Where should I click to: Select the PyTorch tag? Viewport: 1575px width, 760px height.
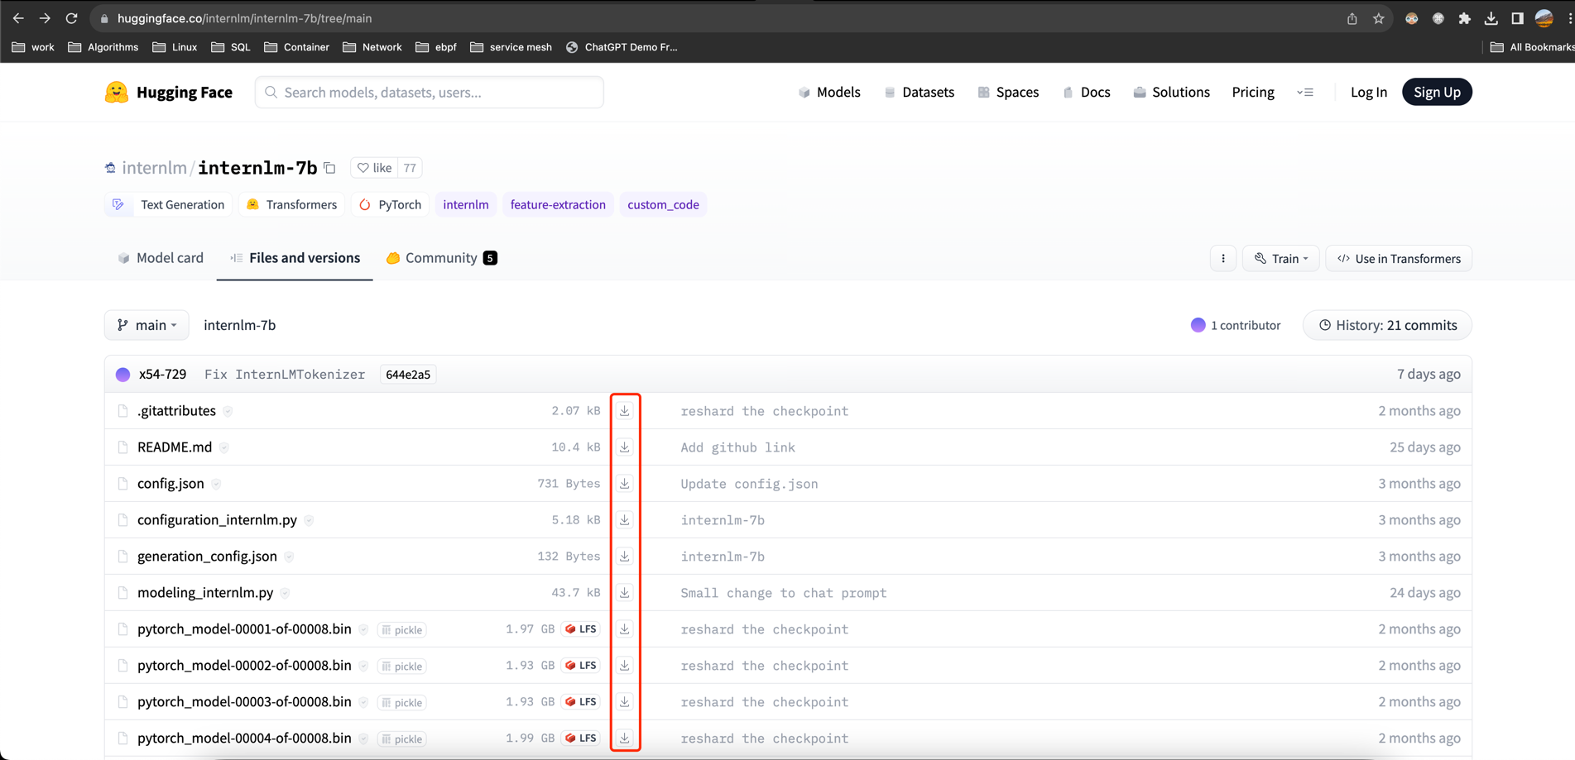(390, 204)
